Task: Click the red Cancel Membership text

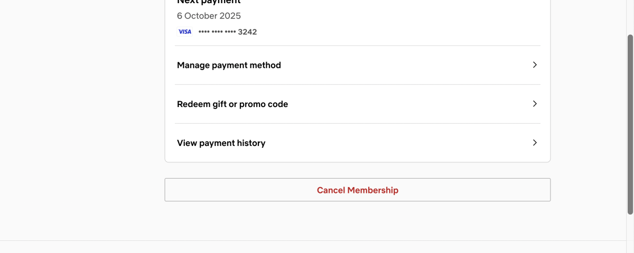Action: coord(357,190)
